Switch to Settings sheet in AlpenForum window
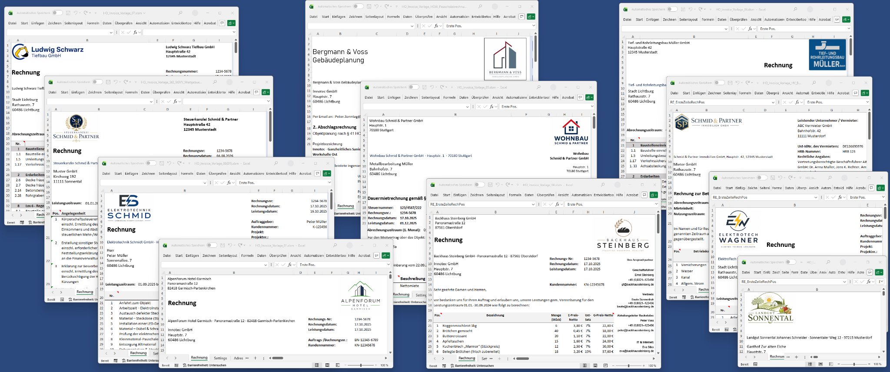Screen dimensions: 890x372 pos(220,358)
